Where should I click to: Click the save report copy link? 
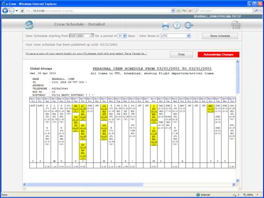click(x=86, y=53)
